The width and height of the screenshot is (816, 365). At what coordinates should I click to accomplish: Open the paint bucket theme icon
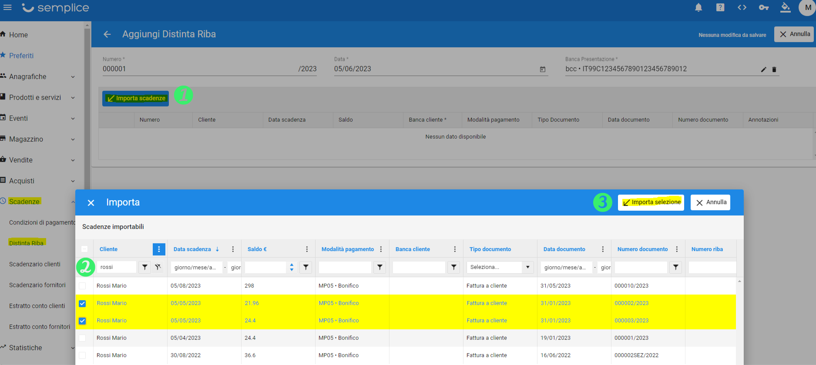786,7
